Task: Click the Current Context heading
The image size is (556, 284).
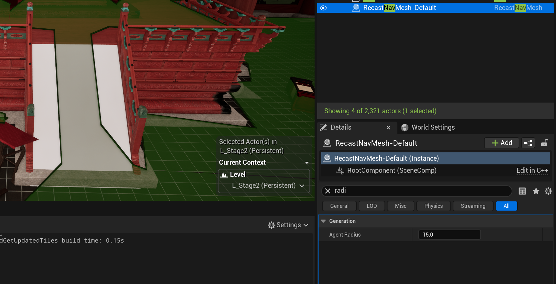Action: (x=242, y=162)
